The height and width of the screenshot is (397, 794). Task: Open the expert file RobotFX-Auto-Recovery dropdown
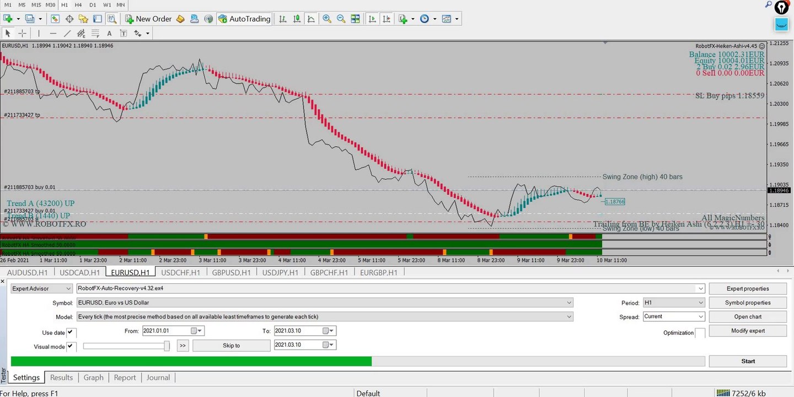tap(391, 288)
